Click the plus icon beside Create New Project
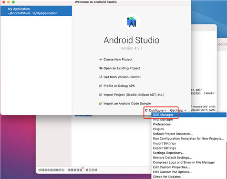 click(x=101, y=59)
